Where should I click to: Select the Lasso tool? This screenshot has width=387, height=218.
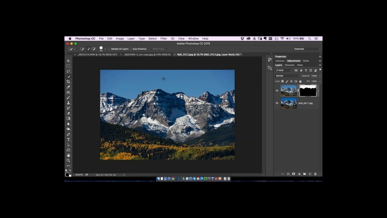click(68, 71)
